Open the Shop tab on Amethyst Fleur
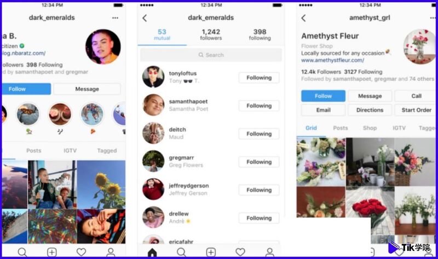The image size is (438, 259). (370, 128)
